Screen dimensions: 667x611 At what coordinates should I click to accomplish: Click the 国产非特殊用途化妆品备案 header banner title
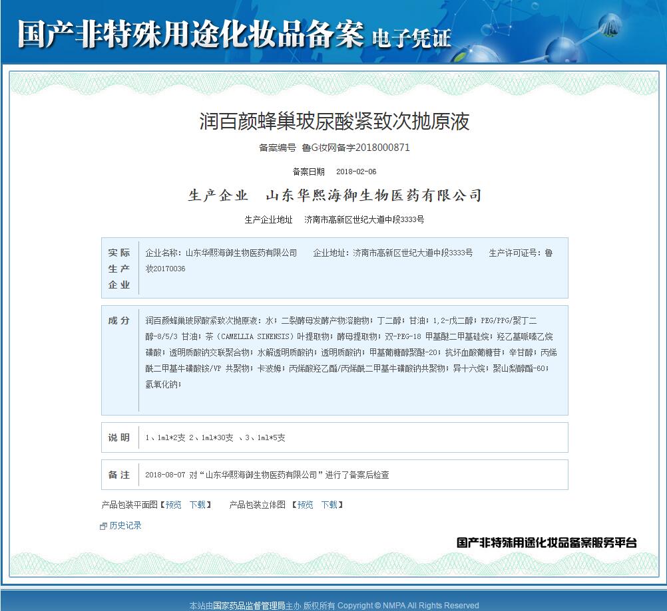(190, 33)
